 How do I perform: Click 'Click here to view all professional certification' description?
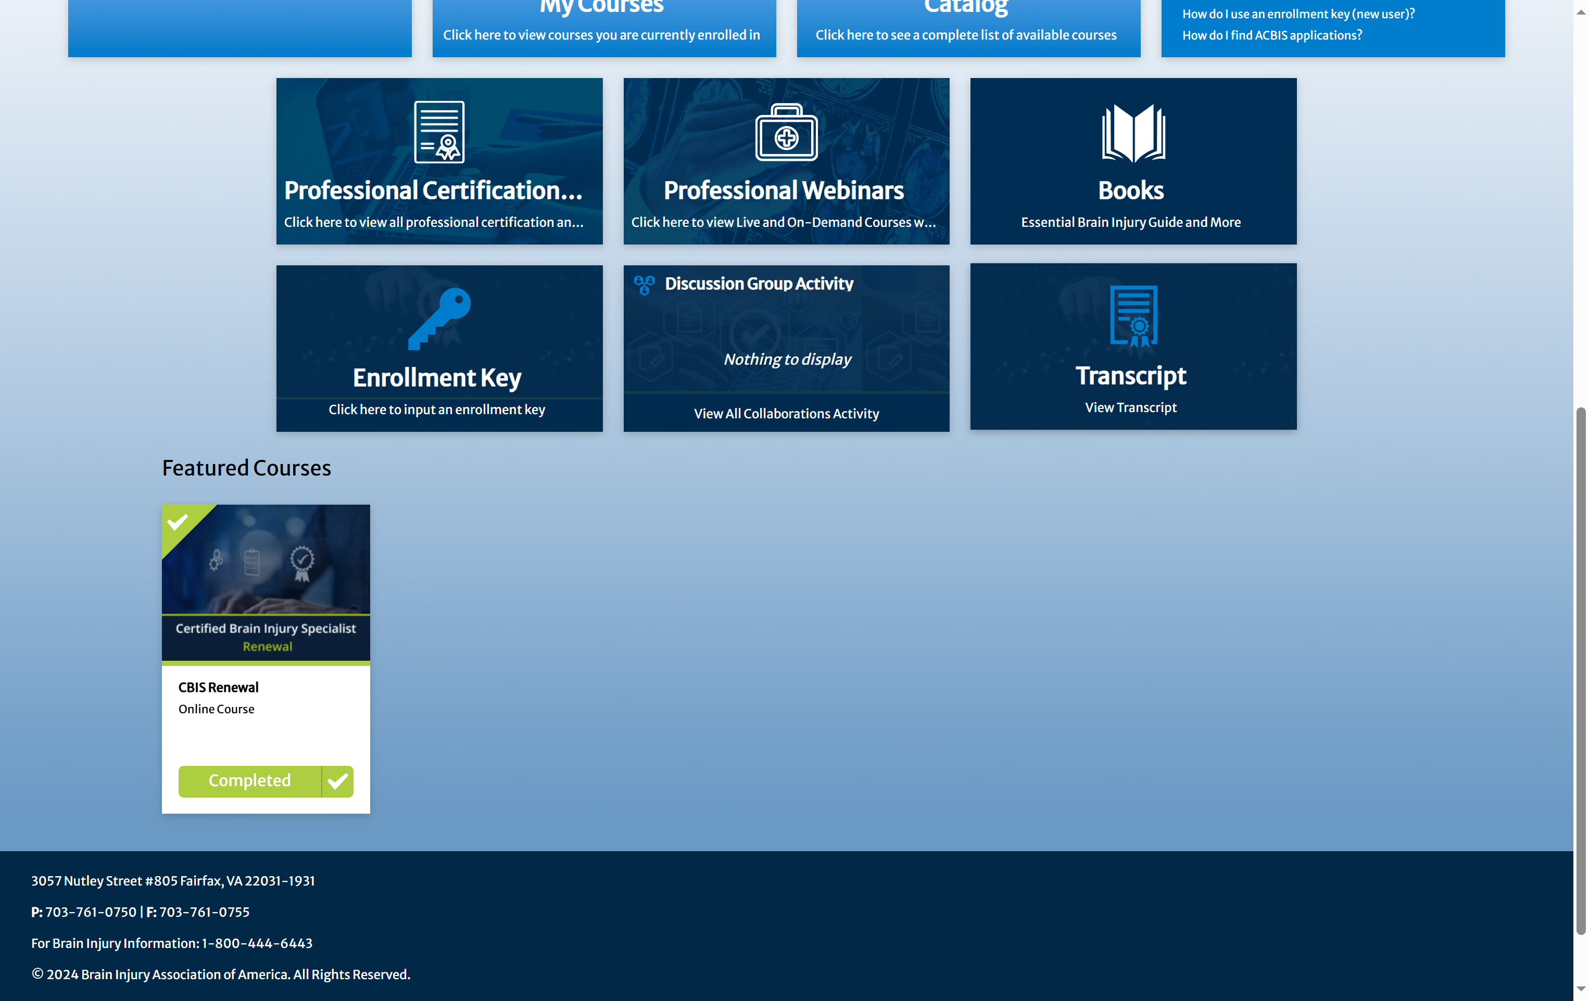click(x=434, y=222)
